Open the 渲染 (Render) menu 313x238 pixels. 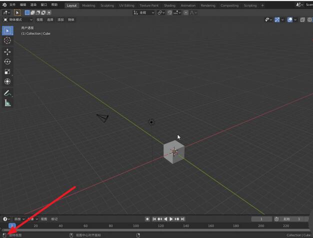coord(33,5)
